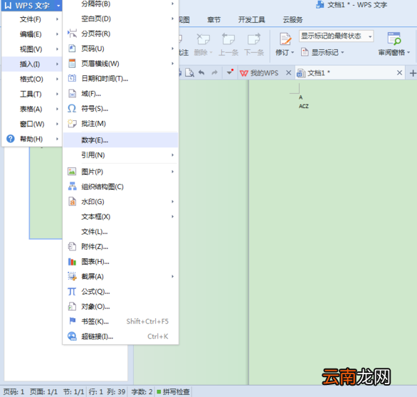Switch to the 开发工具 ribbon tab
Image resolution: width=417 pixels, height=397 pixels.
click(252, 20)
